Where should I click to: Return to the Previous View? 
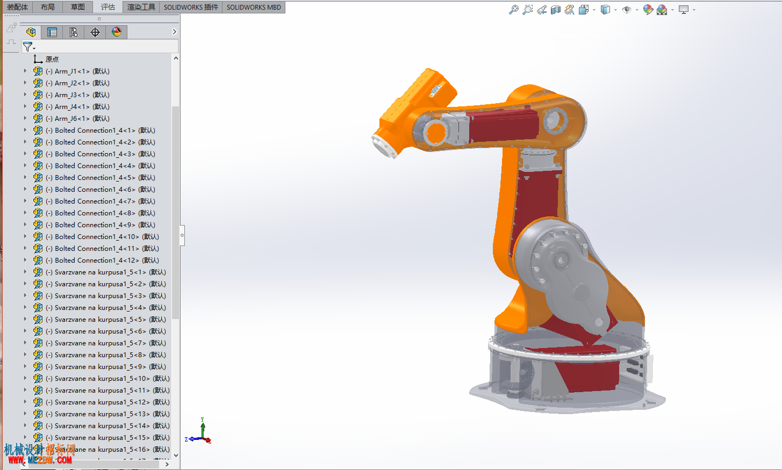(542, 9)
